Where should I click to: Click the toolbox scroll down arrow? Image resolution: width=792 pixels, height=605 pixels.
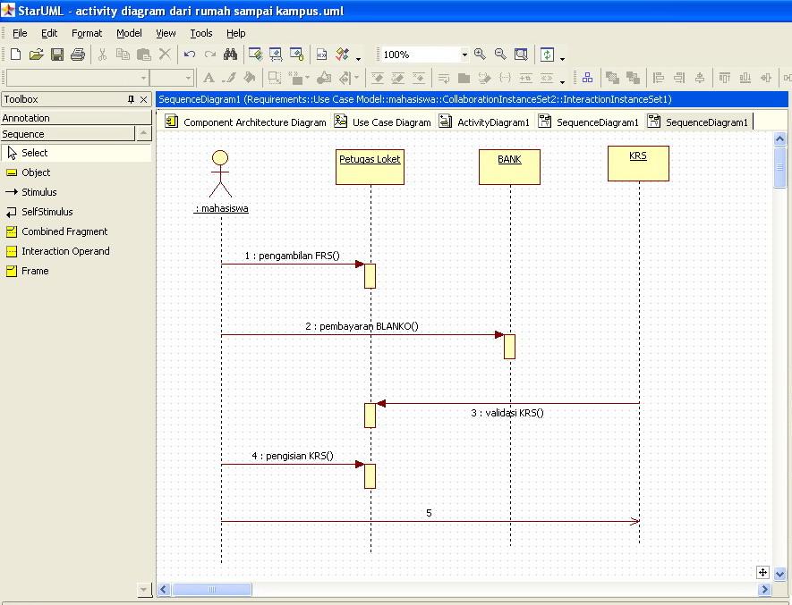144,589
